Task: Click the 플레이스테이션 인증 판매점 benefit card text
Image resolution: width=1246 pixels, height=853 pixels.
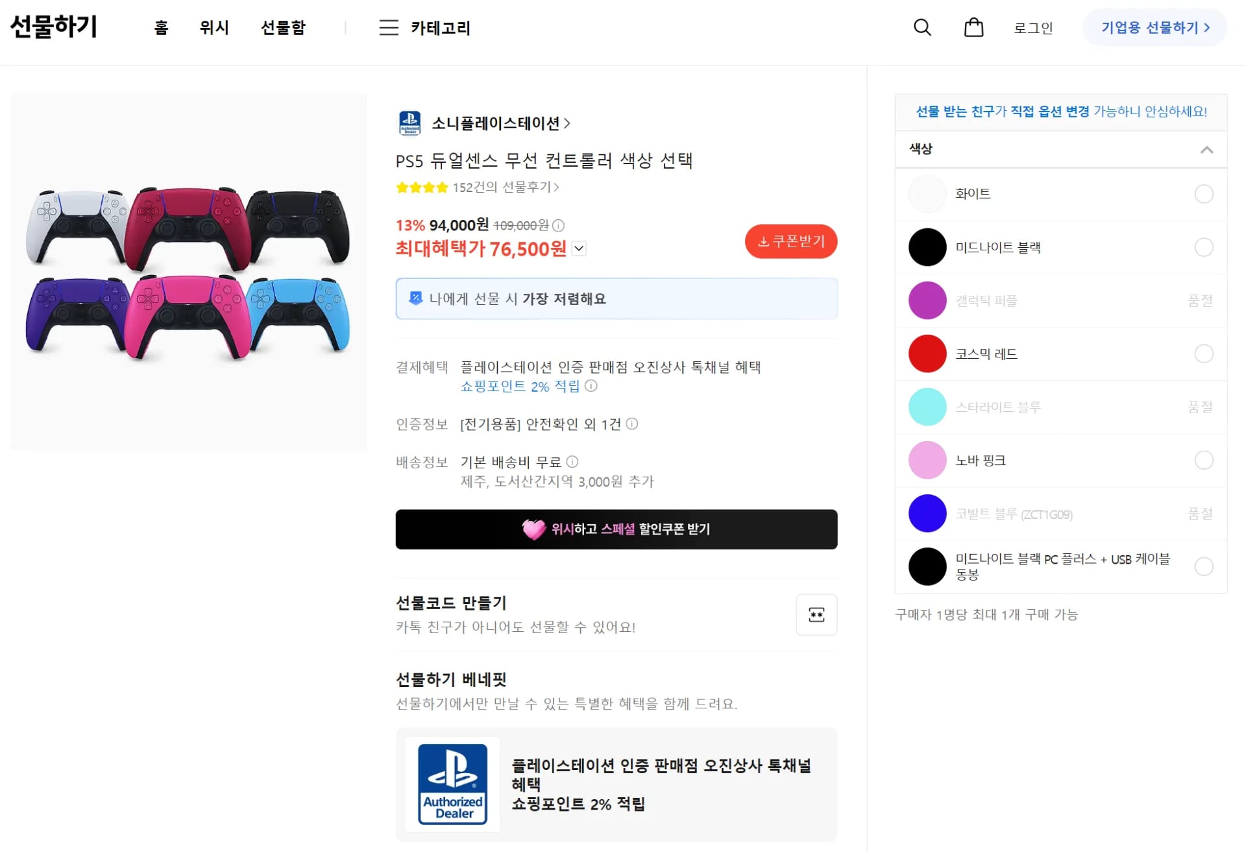Action: 661,784
